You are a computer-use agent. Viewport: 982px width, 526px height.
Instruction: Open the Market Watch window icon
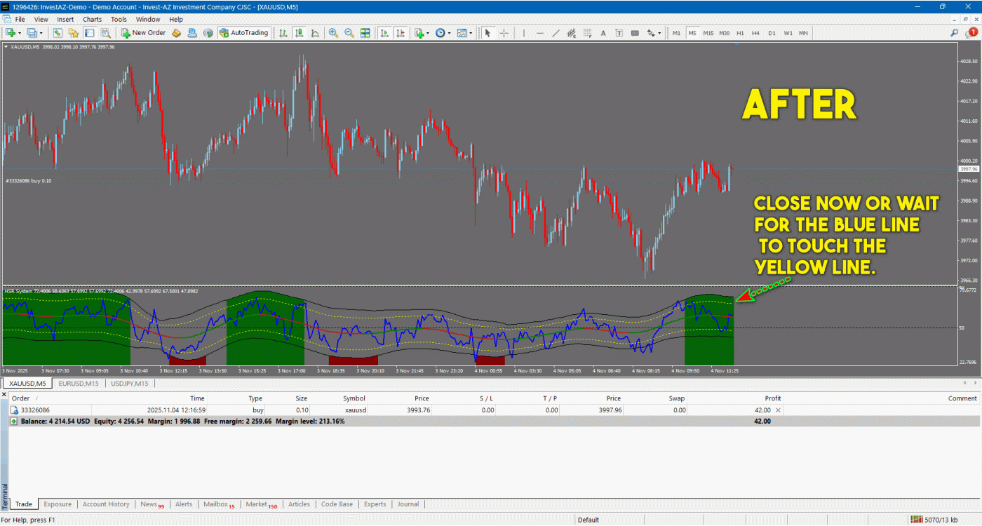58,33
